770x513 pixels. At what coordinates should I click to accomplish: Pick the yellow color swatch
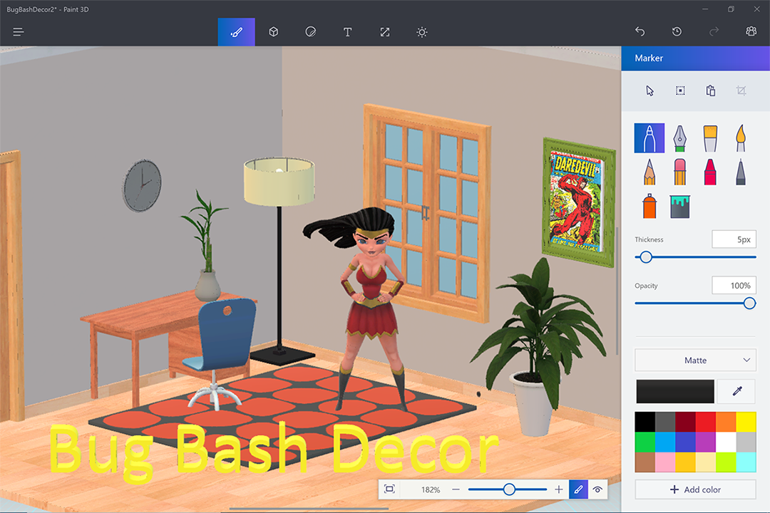pyautogui.click(x=746, y=423)
